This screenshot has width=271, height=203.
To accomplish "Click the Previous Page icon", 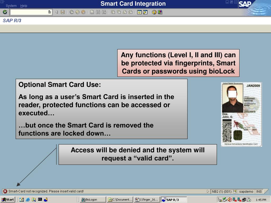I will coord(119,12).
